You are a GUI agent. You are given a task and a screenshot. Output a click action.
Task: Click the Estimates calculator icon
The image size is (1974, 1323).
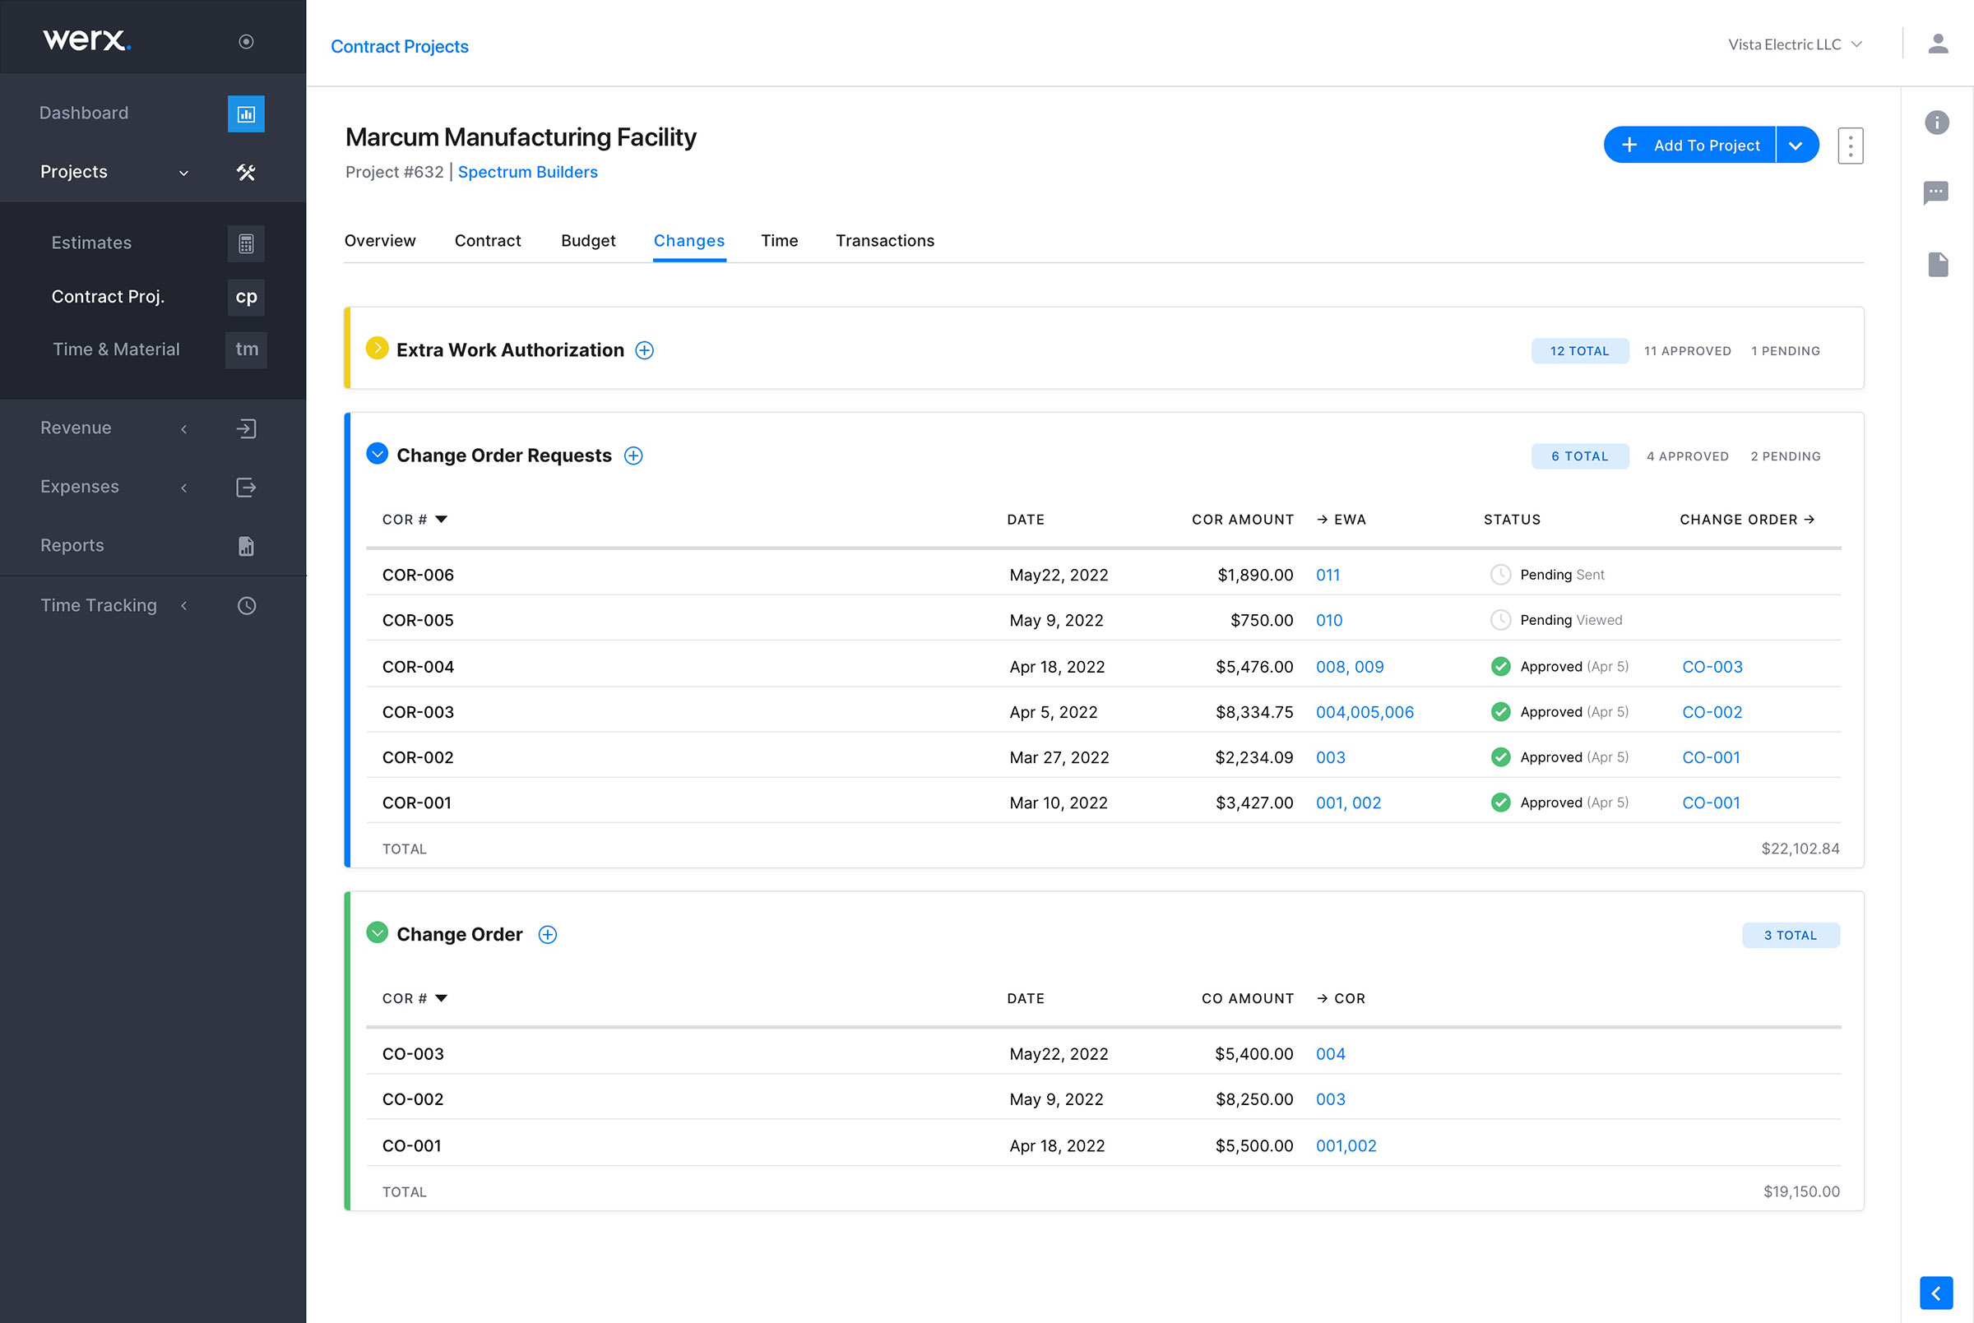(246, 243)
